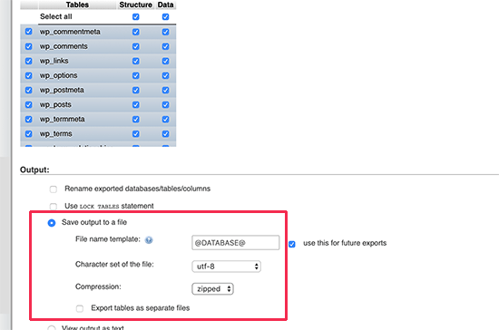Screen dimensions: 499x330
Task: Select Save output to a file radio
Action: tap(52, 223)
